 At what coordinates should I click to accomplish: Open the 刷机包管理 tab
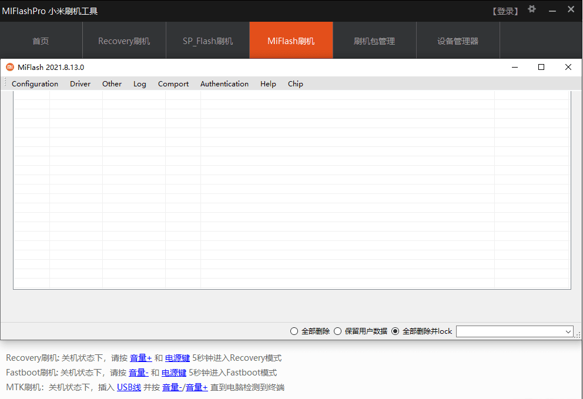(374, 40)
